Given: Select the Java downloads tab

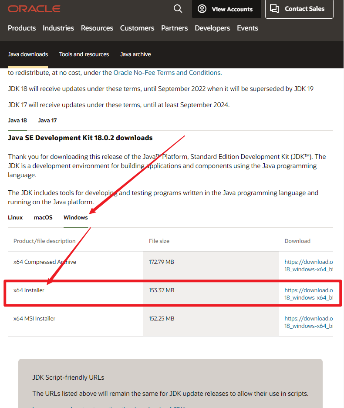Looking at the screenshot, I should [28, 54].
